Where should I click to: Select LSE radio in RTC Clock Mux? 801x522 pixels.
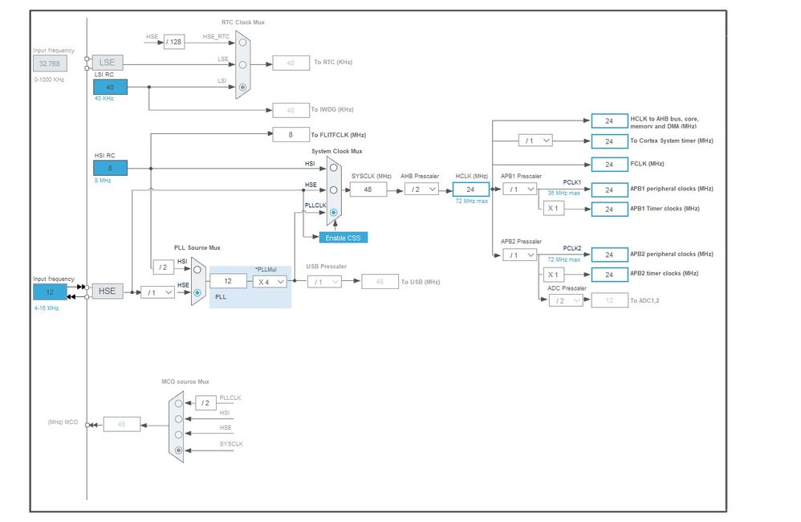[x=242, y=65]
